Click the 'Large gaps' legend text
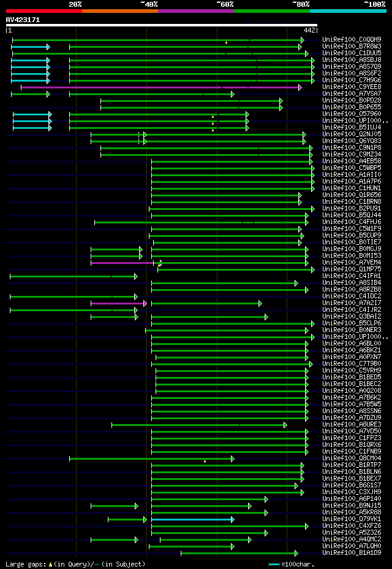Viewport: 392px width, 569px height. click(27, 564)
